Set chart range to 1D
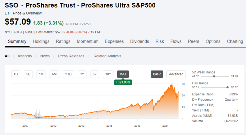 click(16, 74)
